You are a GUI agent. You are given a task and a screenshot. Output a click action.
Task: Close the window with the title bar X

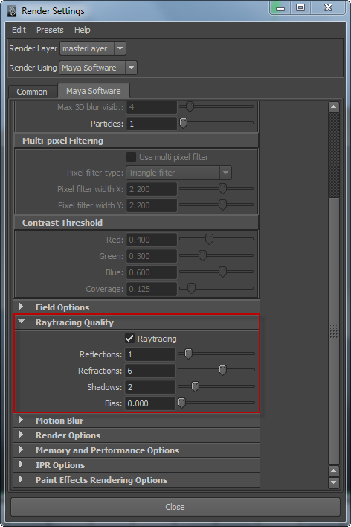[x=328, y=7]
